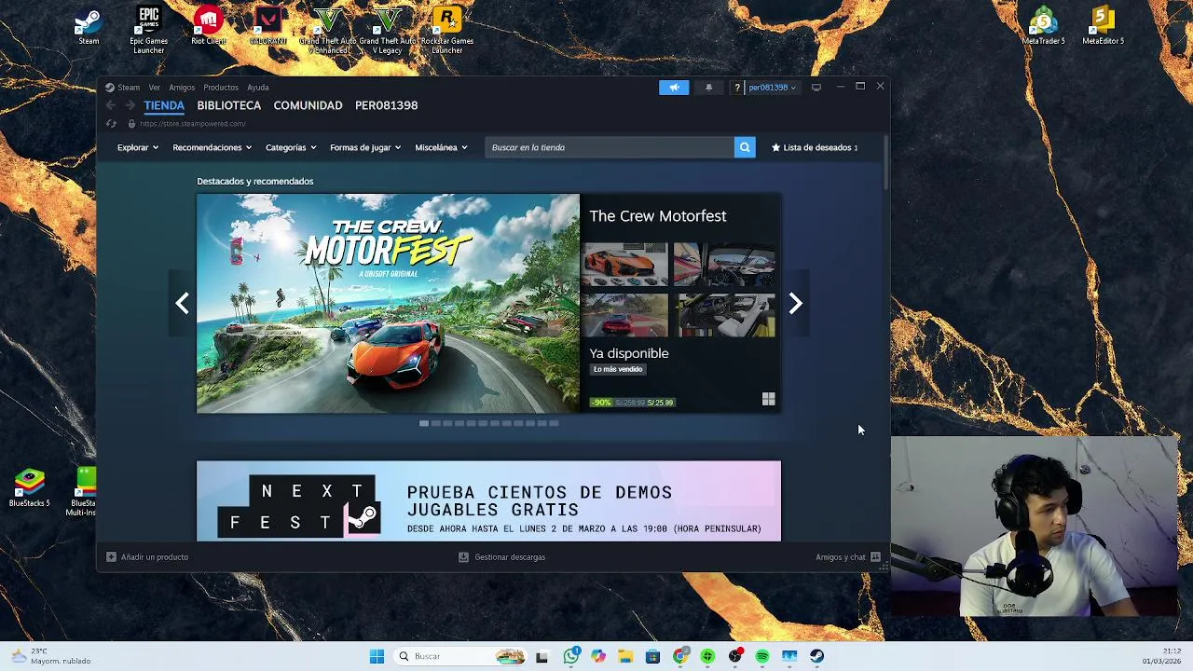
Task: Open the Windows Start menu
Action: [x=377, y=656]
